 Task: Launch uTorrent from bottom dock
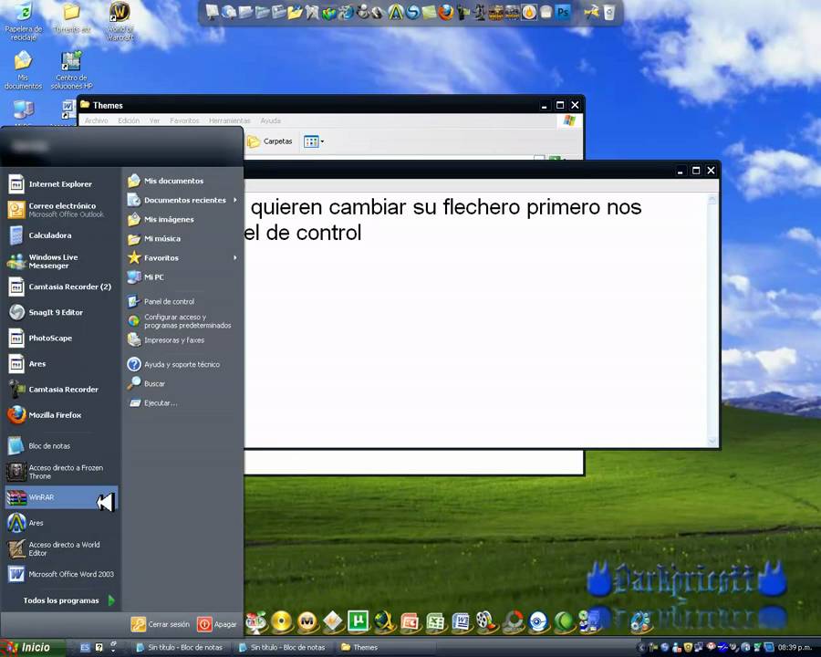(359, 621)
